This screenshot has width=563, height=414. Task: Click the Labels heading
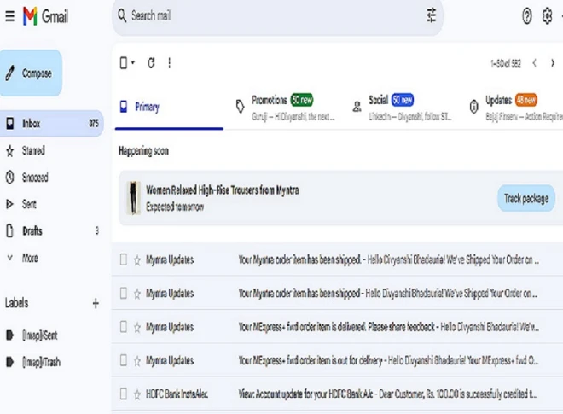pyautogui.click(x=16, y=303)
